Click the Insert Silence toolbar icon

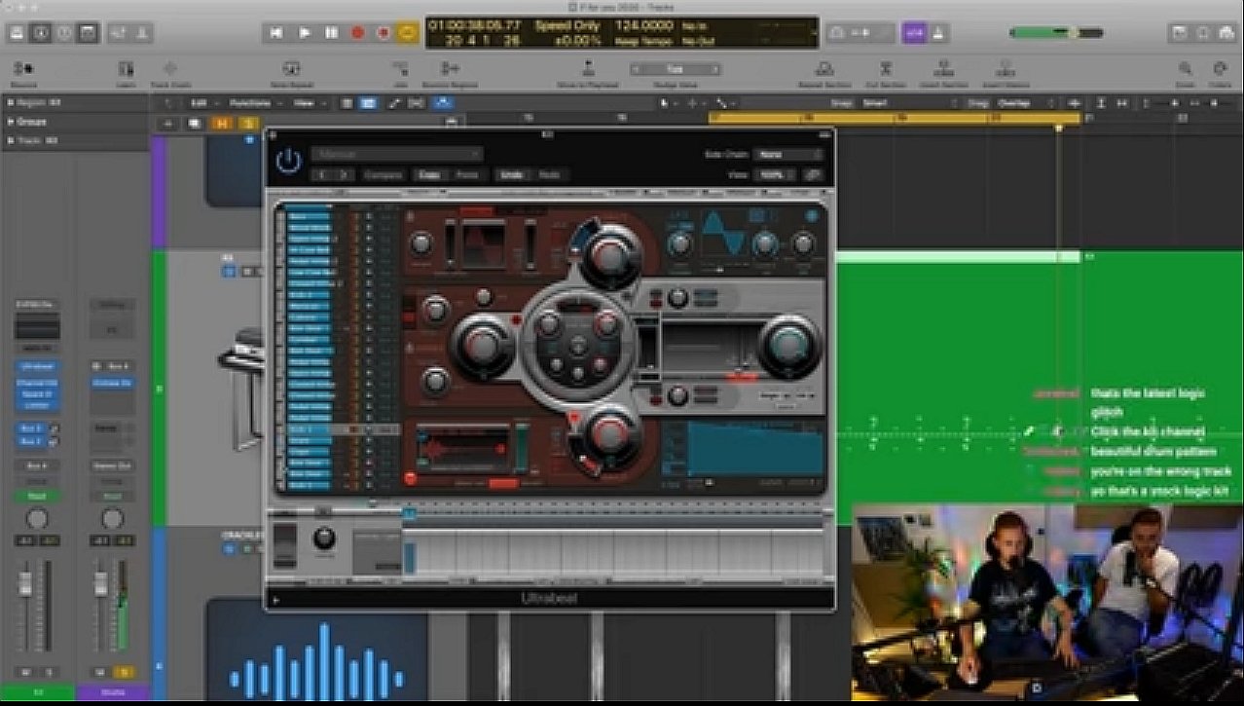1006,69
